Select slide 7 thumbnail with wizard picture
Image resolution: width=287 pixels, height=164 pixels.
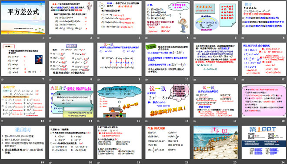pyautogui.click(x=23, y=59)
